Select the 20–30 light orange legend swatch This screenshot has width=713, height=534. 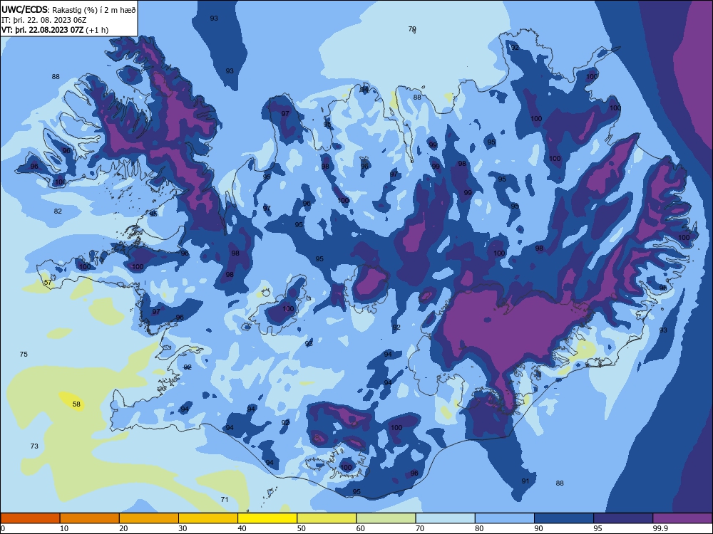coord(149,518)
